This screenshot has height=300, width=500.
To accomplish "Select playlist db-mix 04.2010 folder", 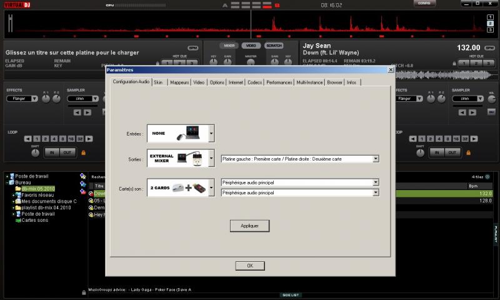I will tap(46, 207).
